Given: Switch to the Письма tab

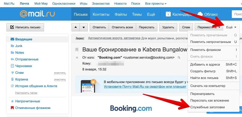Looking at the screenshot, I should (x=81, y=14).
